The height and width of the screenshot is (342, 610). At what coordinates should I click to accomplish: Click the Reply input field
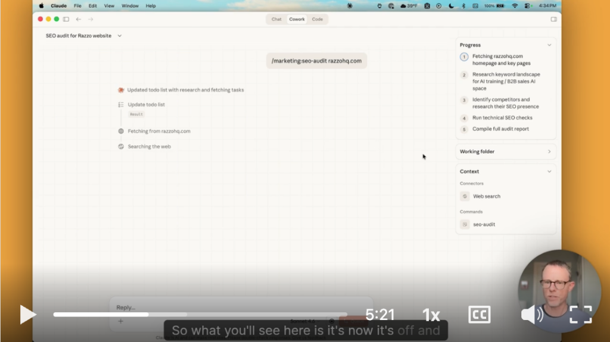click(x=241, y=307)
